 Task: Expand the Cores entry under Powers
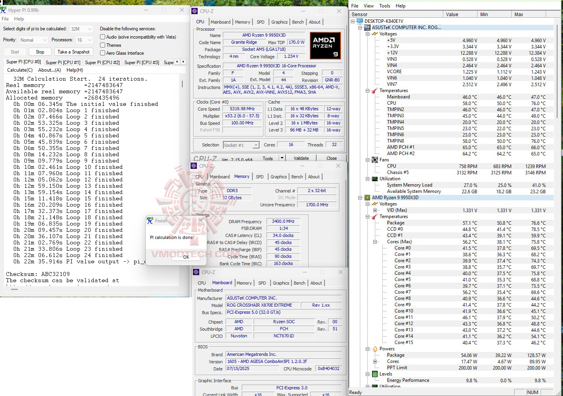pyautogui.click(x=374, y=361)
